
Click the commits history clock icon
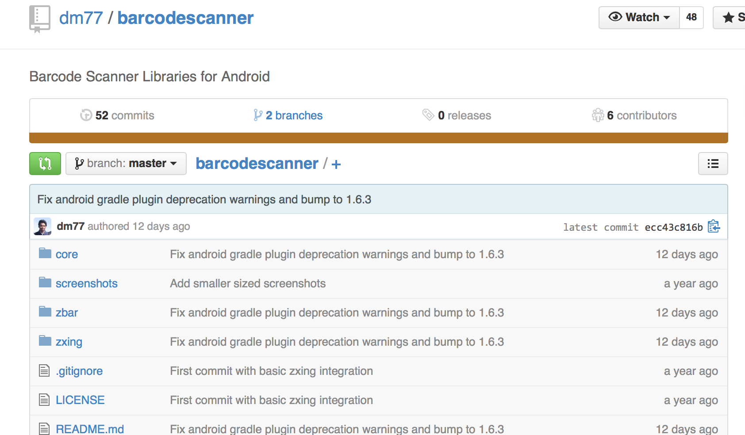pos(86,115)
